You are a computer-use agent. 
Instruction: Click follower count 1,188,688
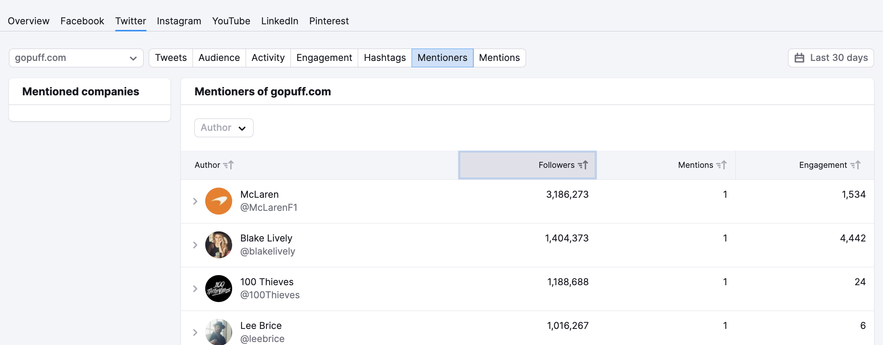568,282
